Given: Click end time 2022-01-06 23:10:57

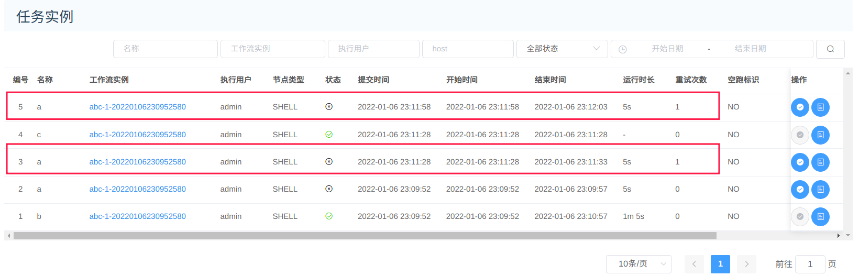Looking at the screenshot, I should pyautogui.click(x=571, y=216).
